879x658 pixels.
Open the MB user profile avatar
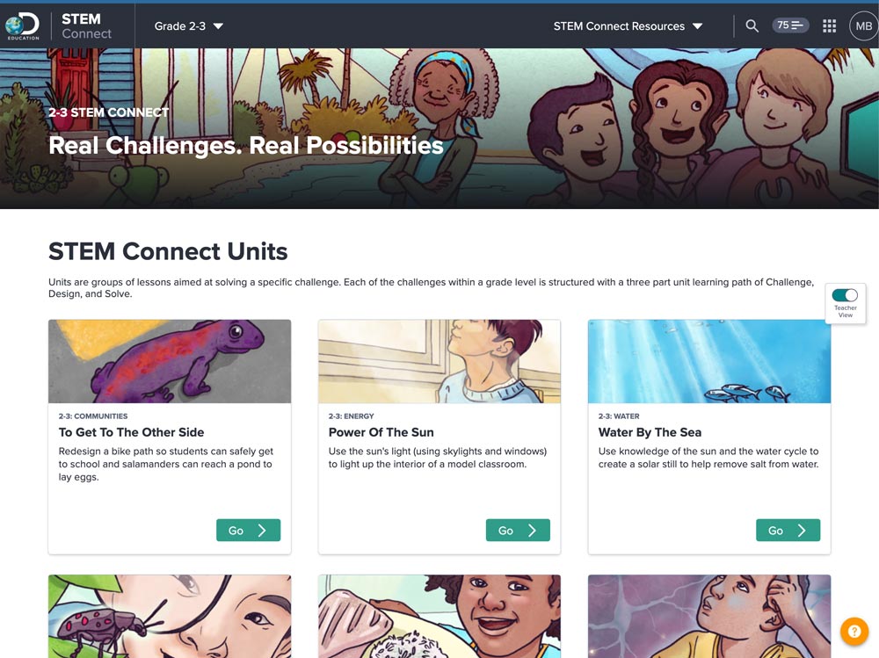pyautogui.click(x=862, y=26)
